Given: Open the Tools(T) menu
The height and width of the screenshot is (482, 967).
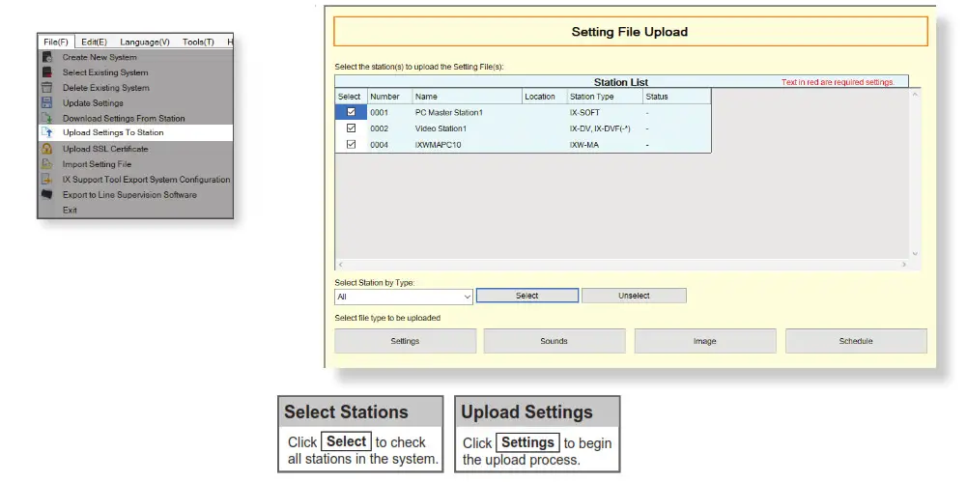Looking at the screenshot, I should click(x=198, y=42).
